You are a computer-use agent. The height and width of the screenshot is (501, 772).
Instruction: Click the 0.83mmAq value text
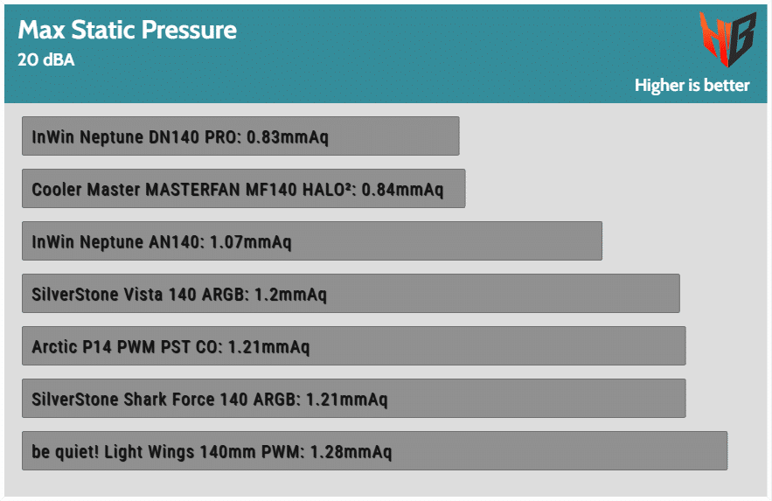click(288, 137)
